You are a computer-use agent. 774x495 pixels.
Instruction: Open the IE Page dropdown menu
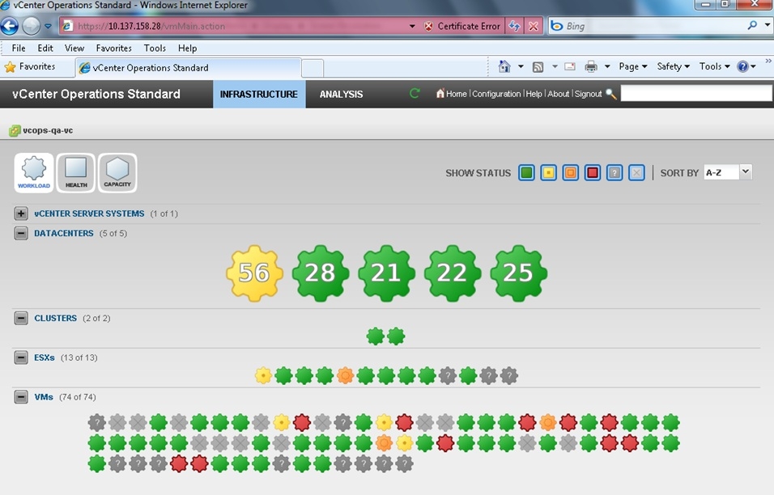click(633, 66)
